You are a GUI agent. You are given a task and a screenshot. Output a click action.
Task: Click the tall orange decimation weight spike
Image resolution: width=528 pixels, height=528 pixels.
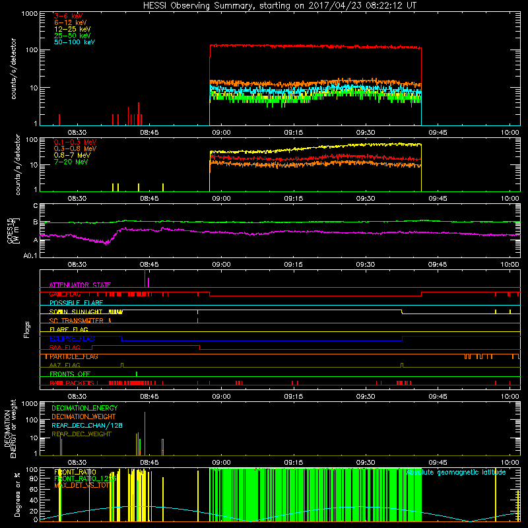[x=145, y=434]
